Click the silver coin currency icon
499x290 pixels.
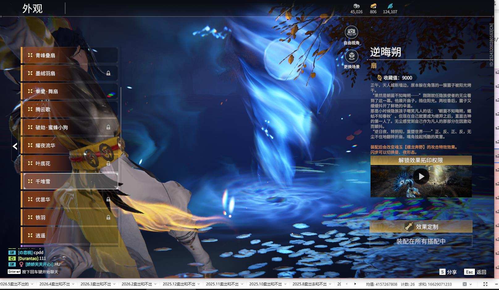[356, 6]
